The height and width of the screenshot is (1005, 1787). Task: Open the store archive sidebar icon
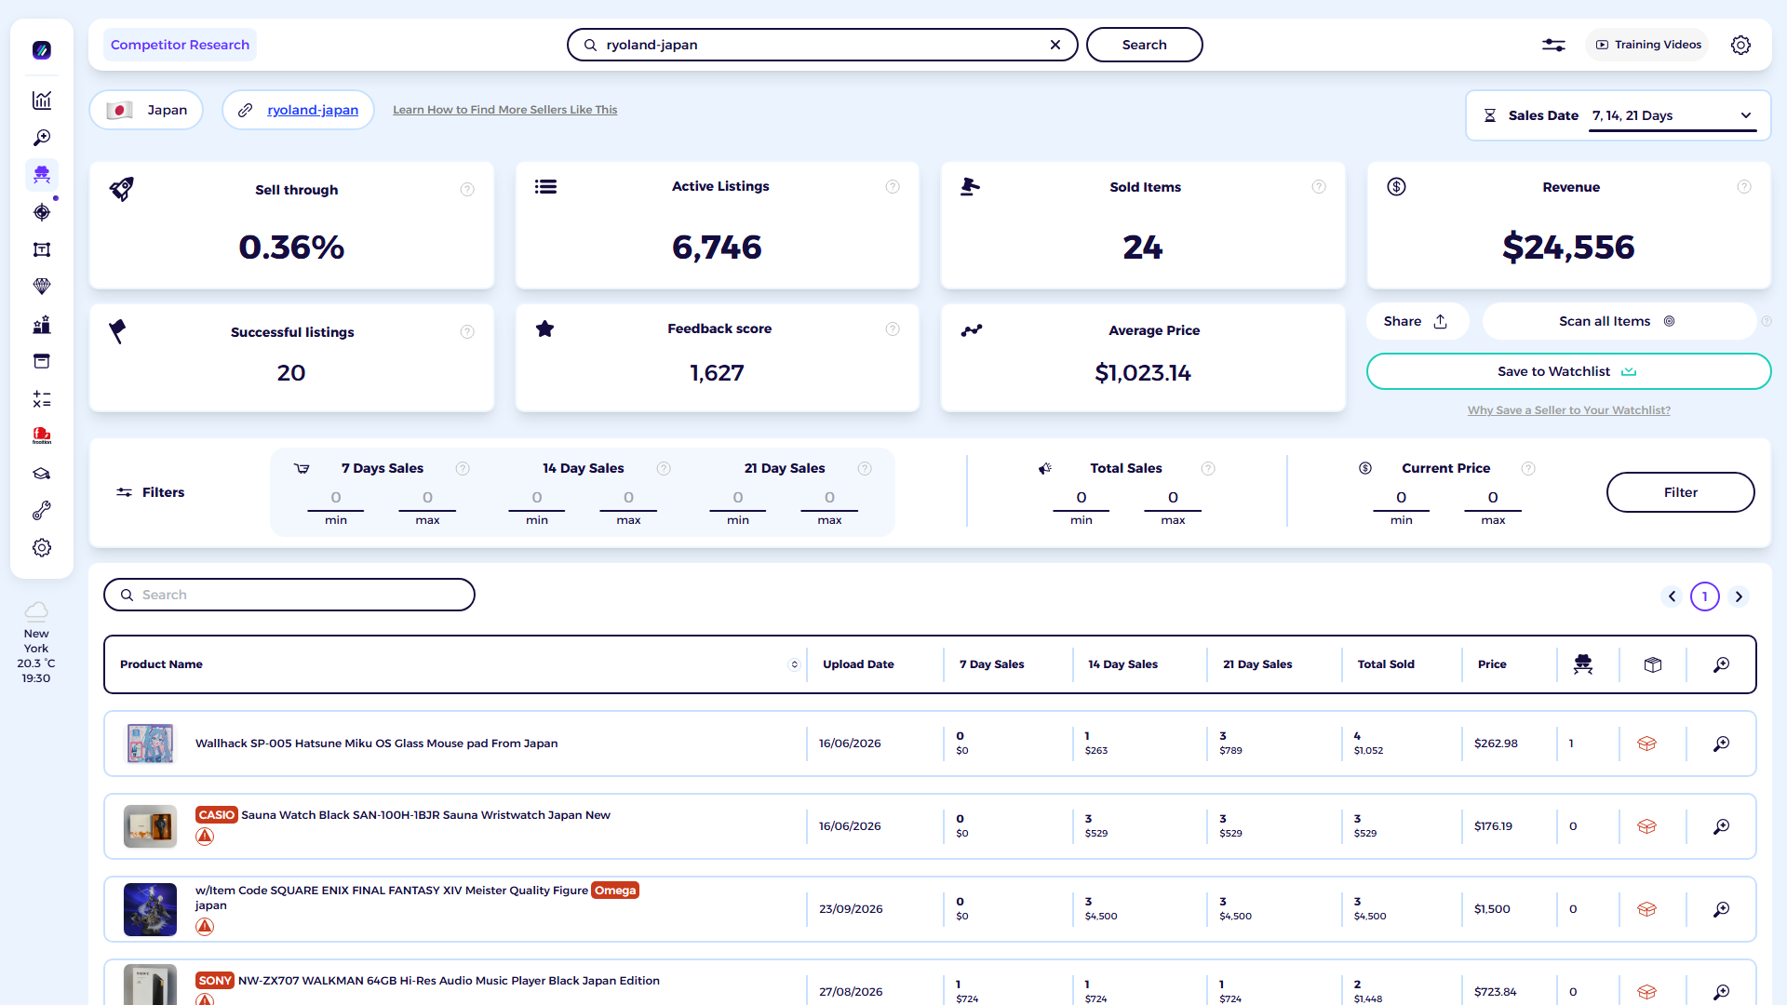[42, 361]
